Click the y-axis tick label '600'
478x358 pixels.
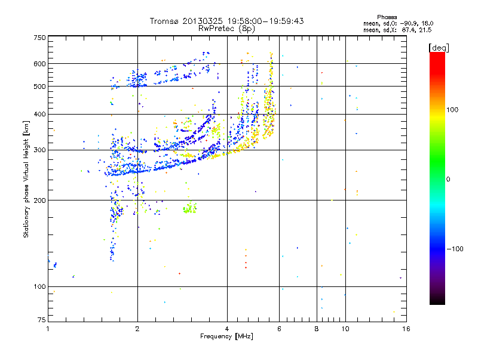pos(39,64)
